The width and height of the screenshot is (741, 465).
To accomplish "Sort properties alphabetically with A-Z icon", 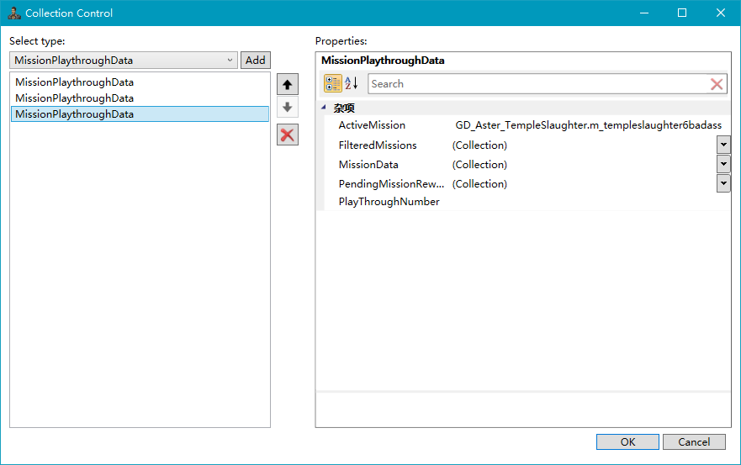I will tap(351, 83).
